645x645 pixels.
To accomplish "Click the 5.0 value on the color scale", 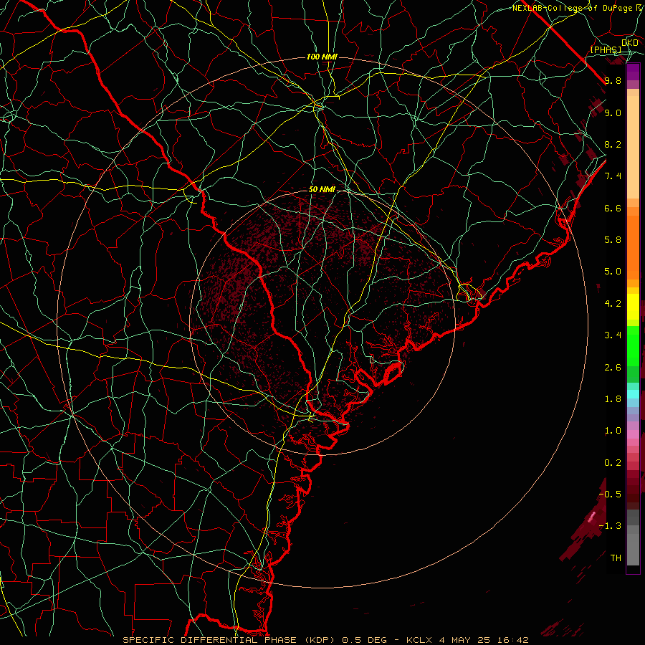I will tap(613, 272).
